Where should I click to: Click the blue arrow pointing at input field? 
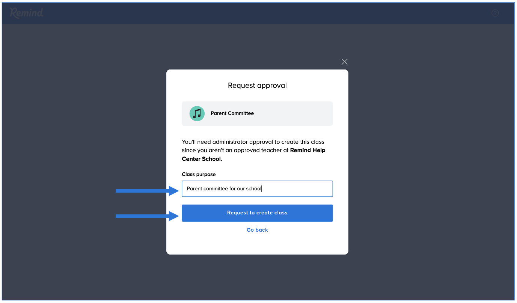[146, 191]
